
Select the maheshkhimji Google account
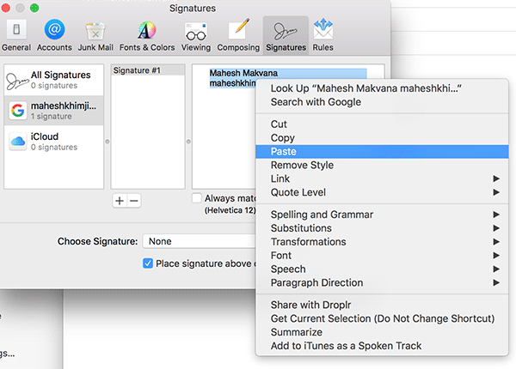[54, 111]
